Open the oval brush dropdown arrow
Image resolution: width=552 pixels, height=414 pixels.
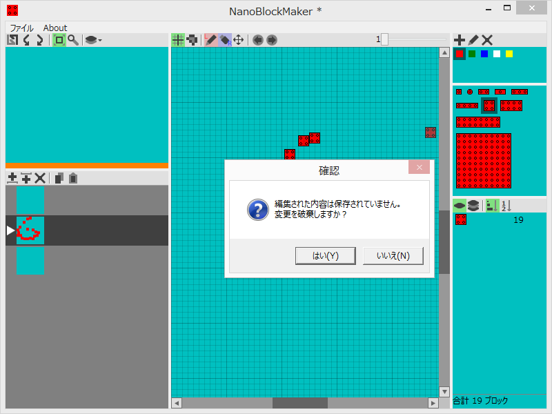pyautogui.click(x=100, y=40)
